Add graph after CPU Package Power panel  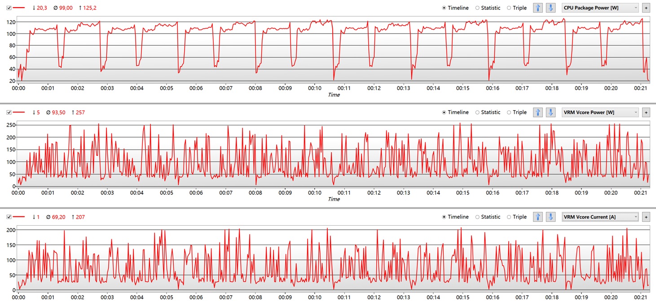coord(646,8)
